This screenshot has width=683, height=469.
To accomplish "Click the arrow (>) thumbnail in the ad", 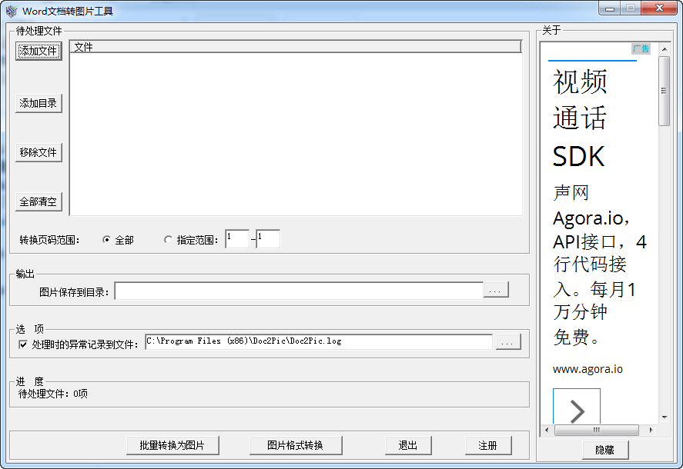I will [x=576, y=411].
